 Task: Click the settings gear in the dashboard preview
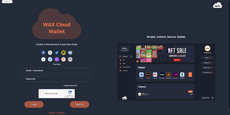[x=212, y=98]
